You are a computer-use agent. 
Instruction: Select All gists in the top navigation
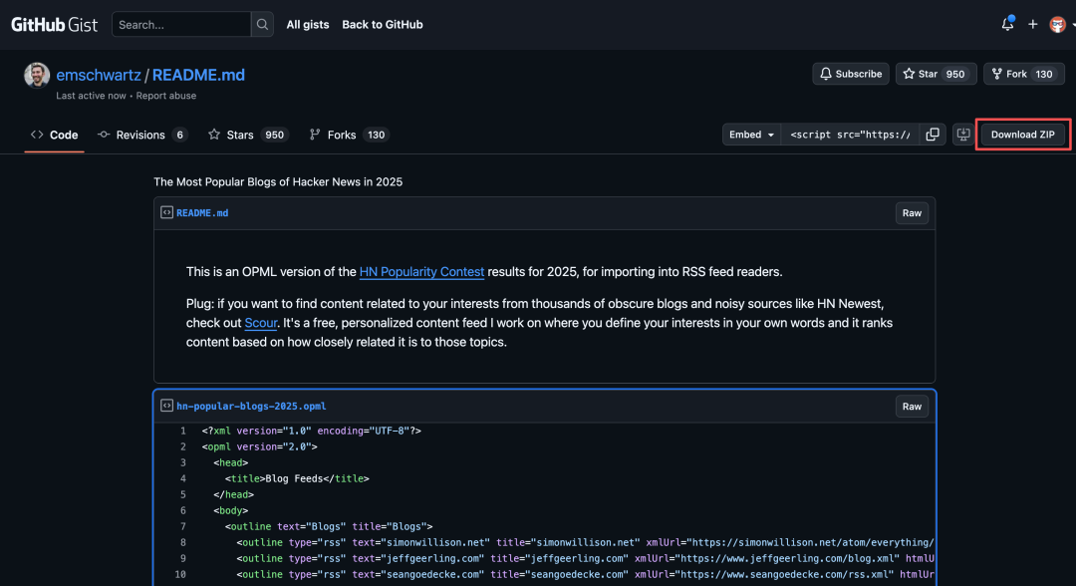point(308,24)
